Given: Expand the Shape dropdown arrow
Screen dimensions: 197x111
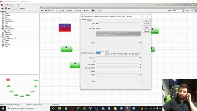Looking at the screenshot, I should (x=140, y=75).
